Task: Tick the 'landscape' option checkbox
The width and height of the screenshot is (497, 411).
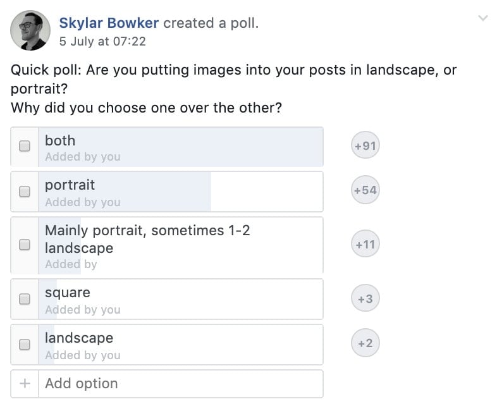Action: tap(25, 345)
